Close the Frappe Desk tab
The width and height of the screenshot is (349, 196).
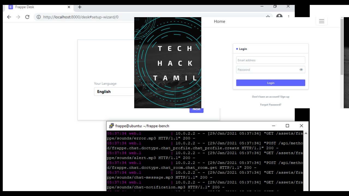(x=69, y=7)
